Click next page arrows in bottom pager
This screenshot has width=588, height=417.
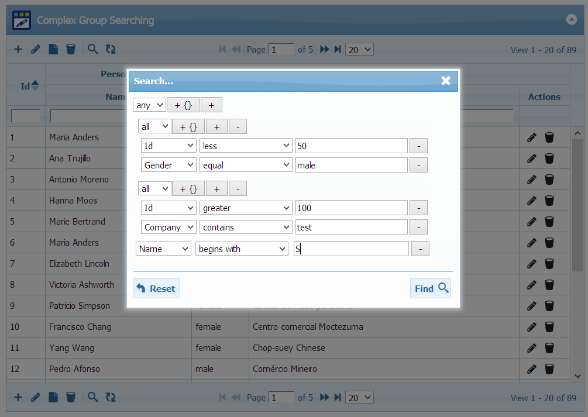click(324, 397)
